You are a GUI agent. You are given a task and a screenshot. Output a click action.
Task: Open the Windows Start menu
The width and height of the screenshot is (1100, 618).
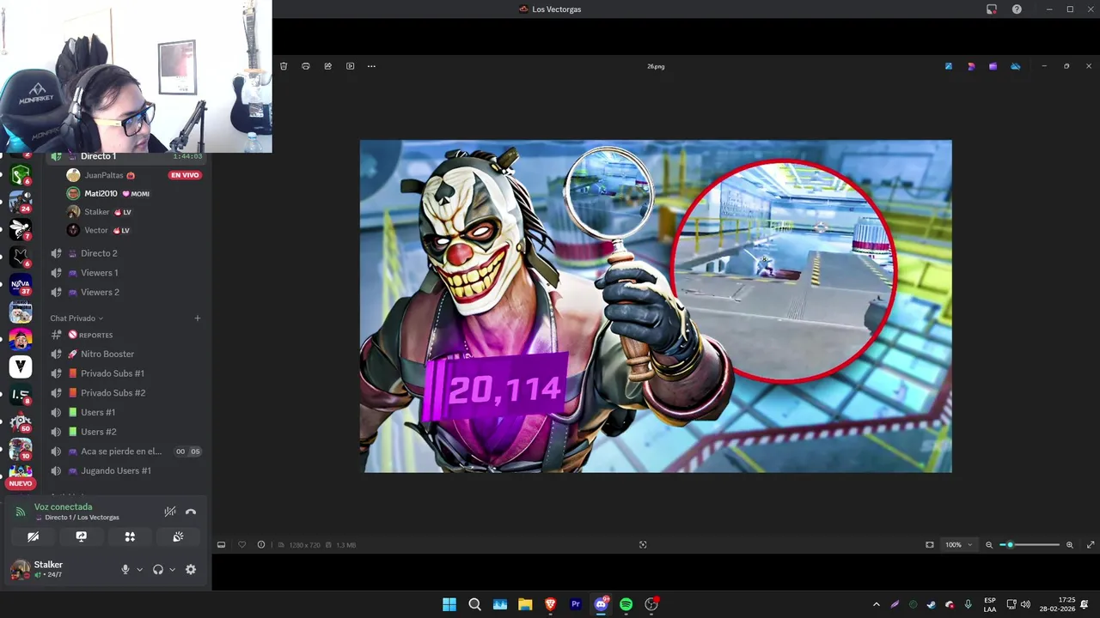coord(449,604)
